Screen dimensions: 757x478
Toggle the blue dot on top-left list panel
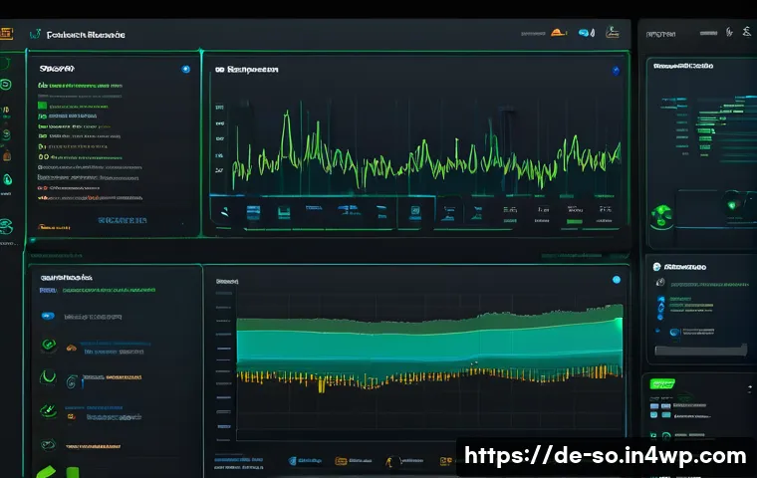[185, 70]
